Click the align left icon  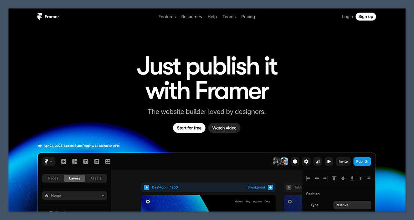(x=308, y=178)
